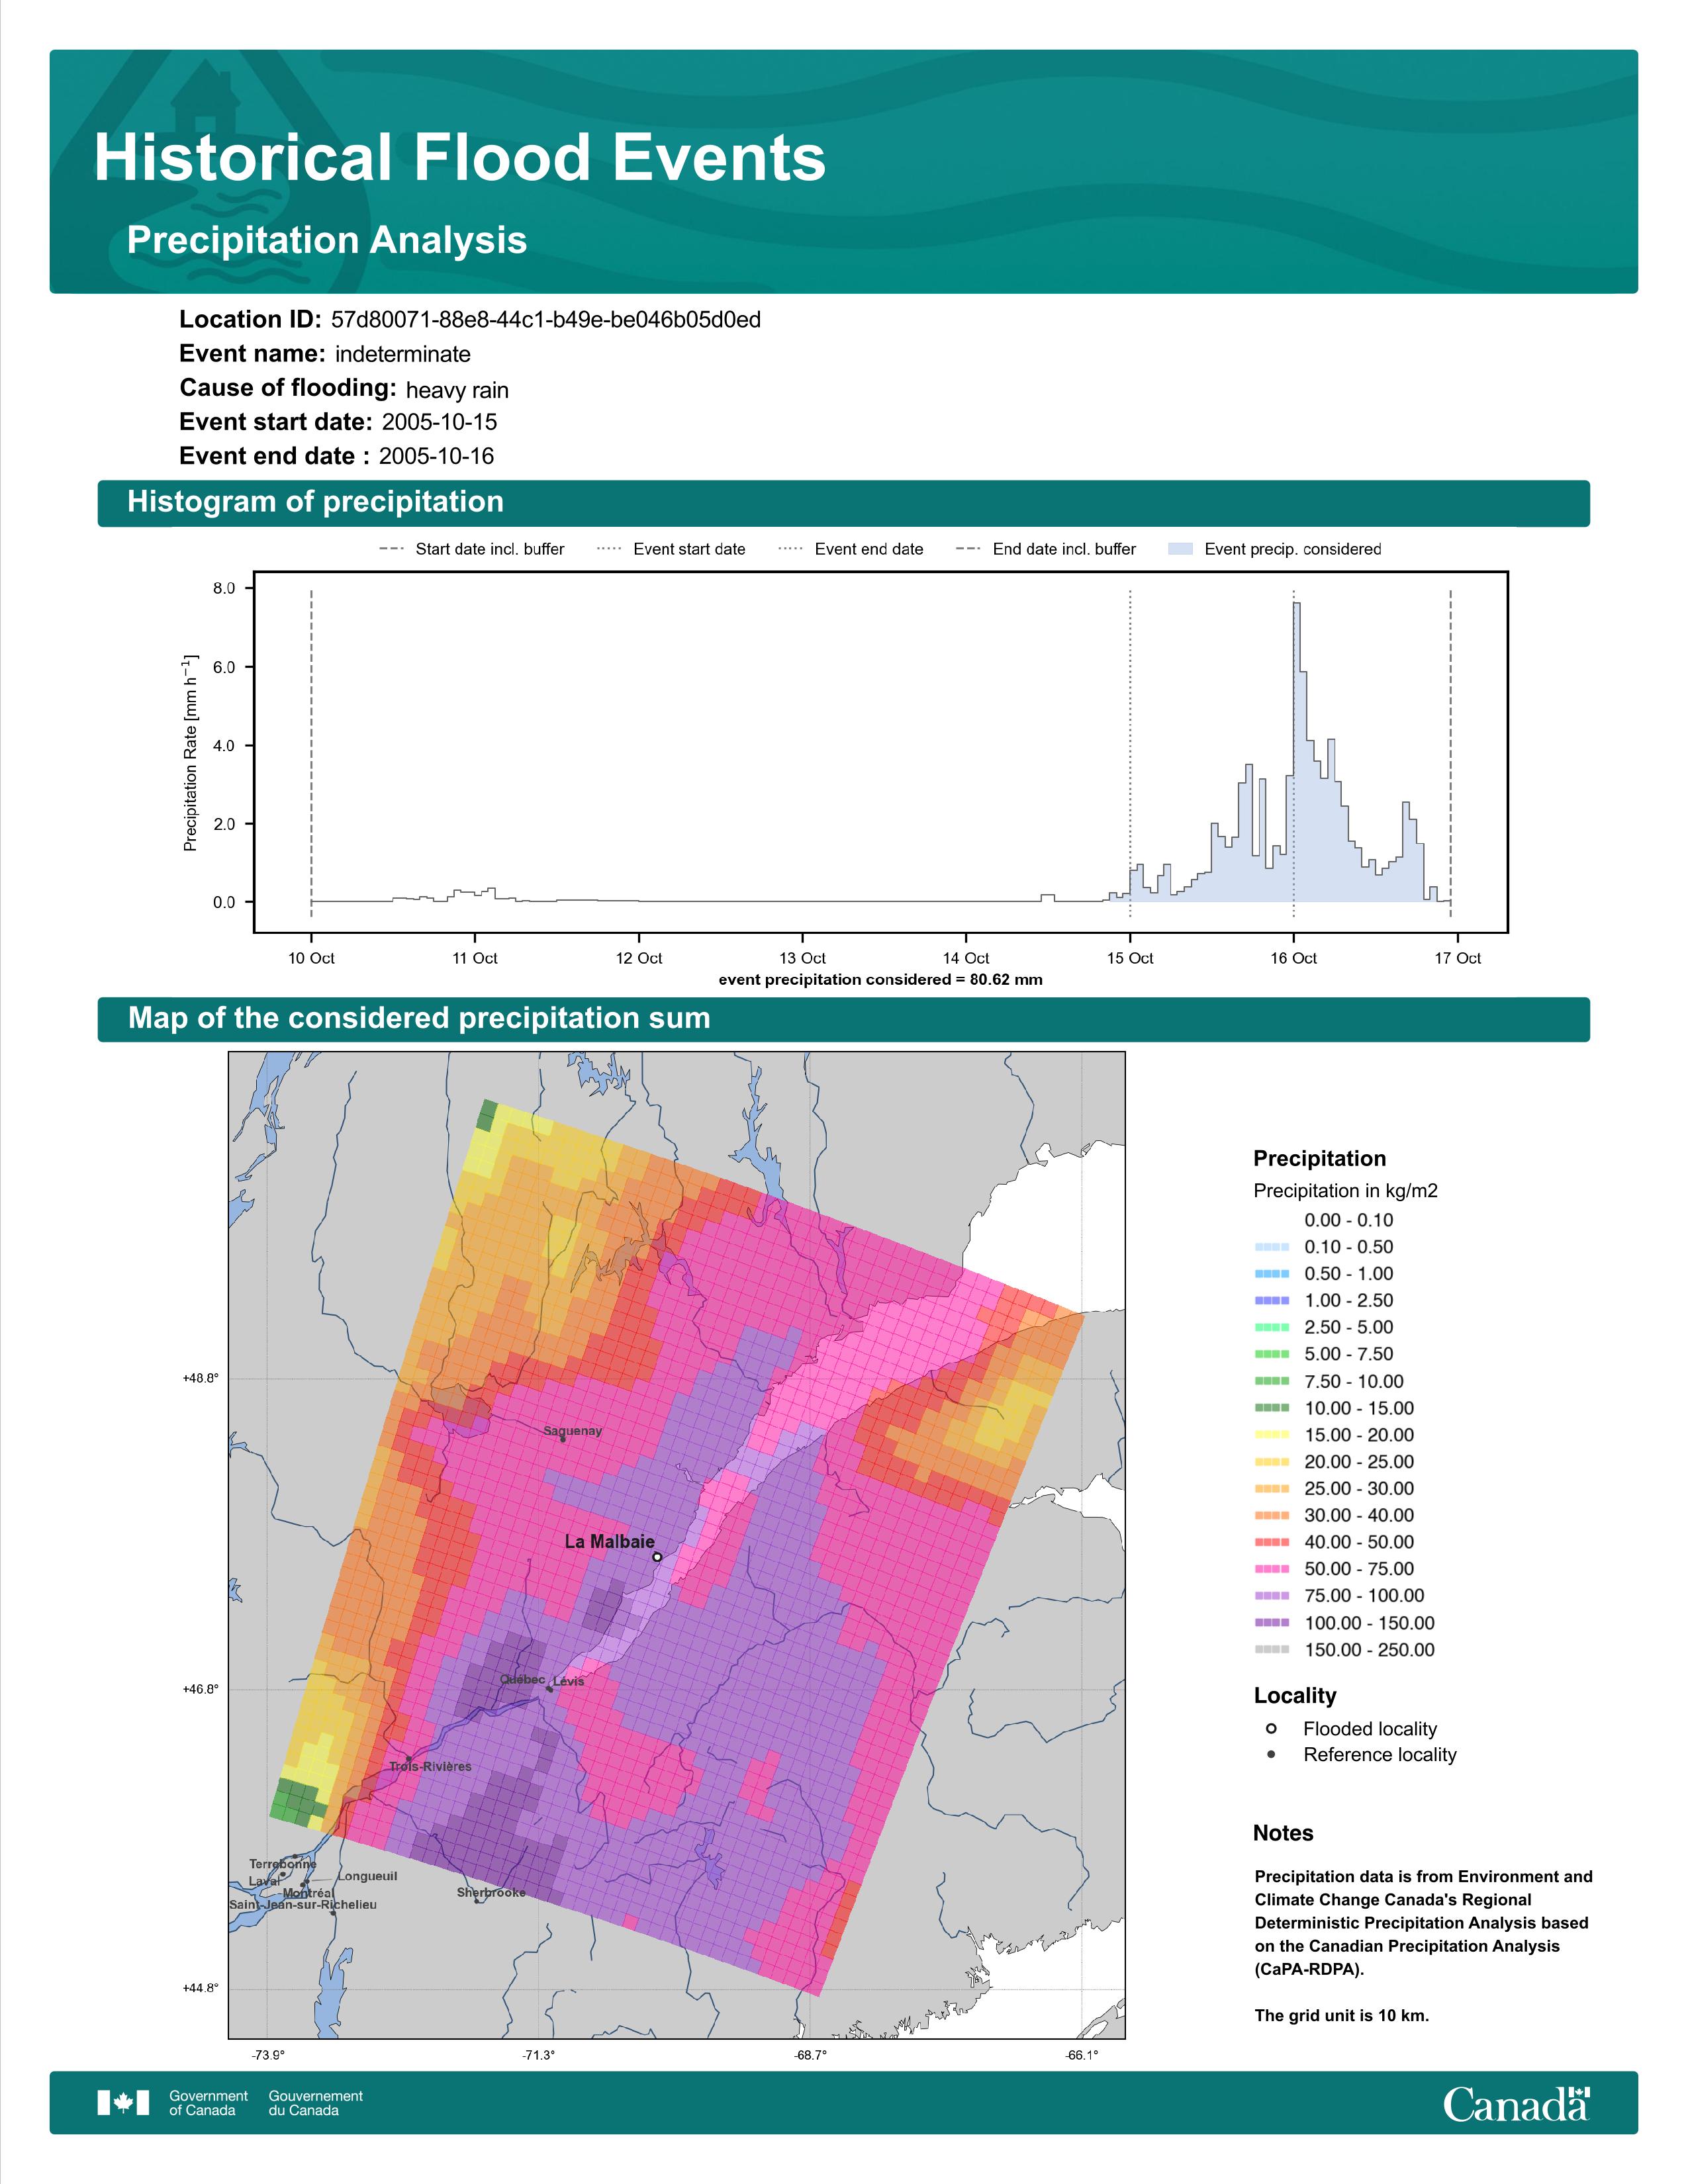The image size is (1688, 2184).
Task: Click the '-71.3°' longitude label on map
Action: pyautogui.click(x=538, y=2056)
